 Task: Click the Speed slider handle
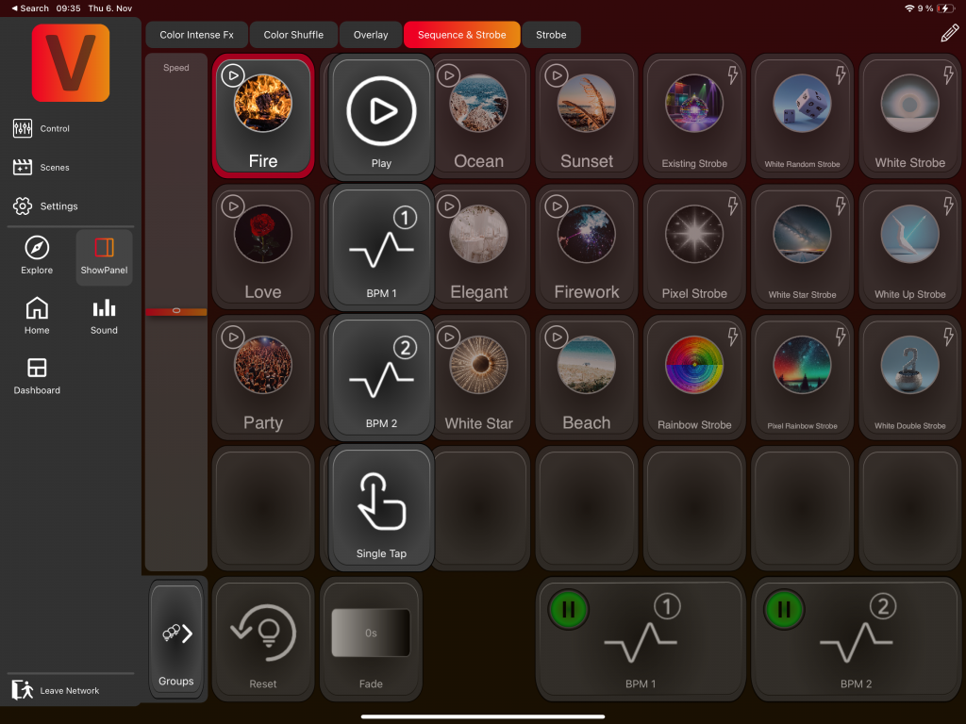(x=176, y=310)
